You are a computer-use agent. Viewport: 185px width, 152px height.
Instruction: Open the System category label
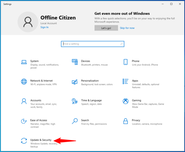coord(34,61)
